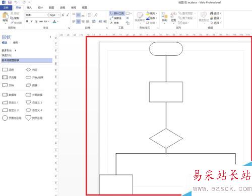Select the Connector tool (连接线)
252x196 pixels.
tap(115, 18)
